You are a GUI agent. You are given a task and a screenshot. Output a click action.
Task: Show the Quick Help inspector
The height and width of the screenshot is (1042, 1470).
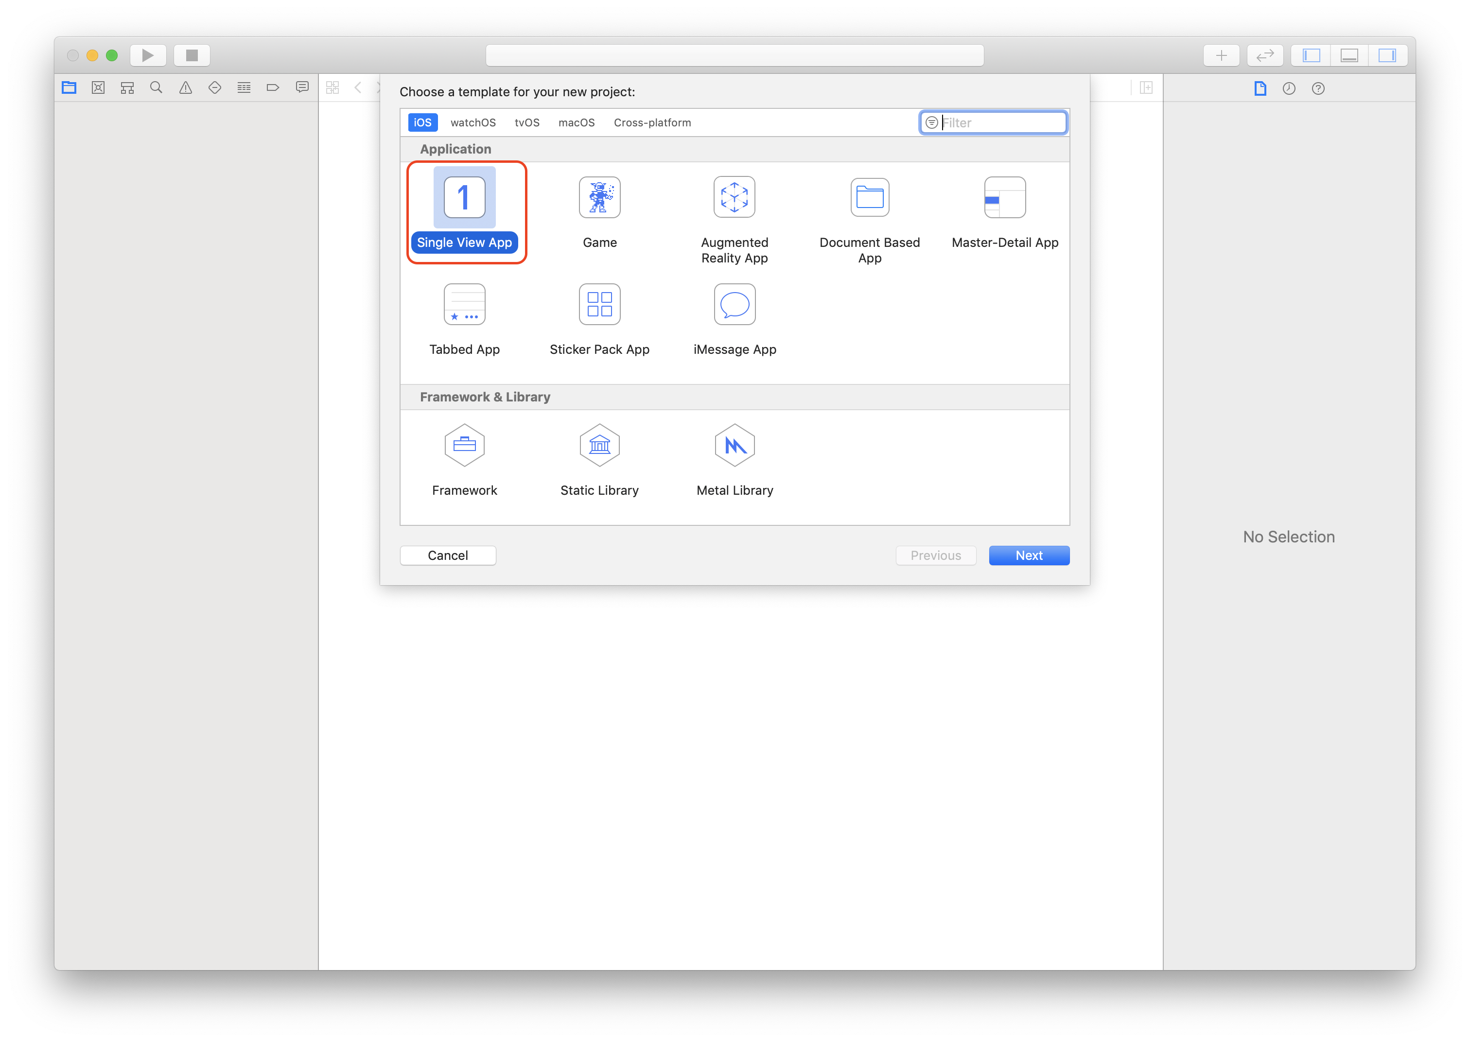(x=1318, y=88)
